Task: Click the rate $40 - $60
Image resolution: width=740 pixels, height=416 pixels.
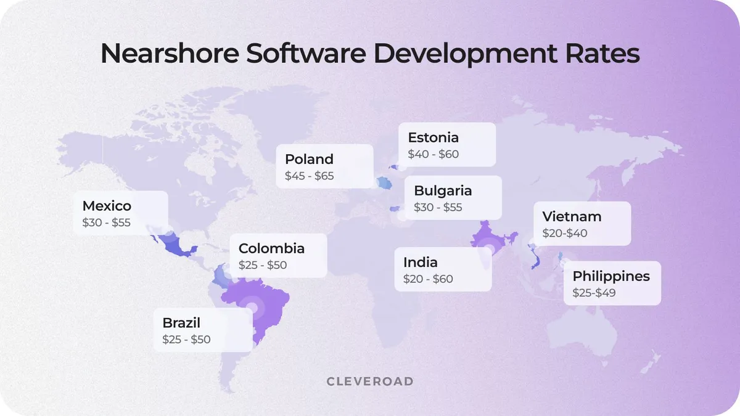Action: tap(434, 155)
